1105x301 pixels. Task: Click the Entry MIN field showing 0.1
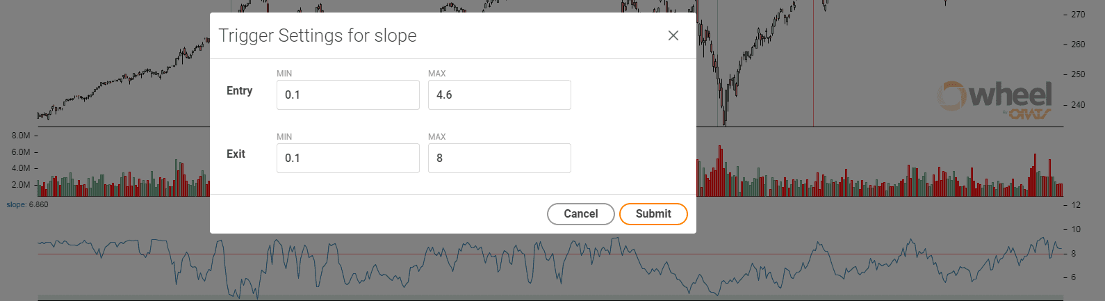[348, 95]
